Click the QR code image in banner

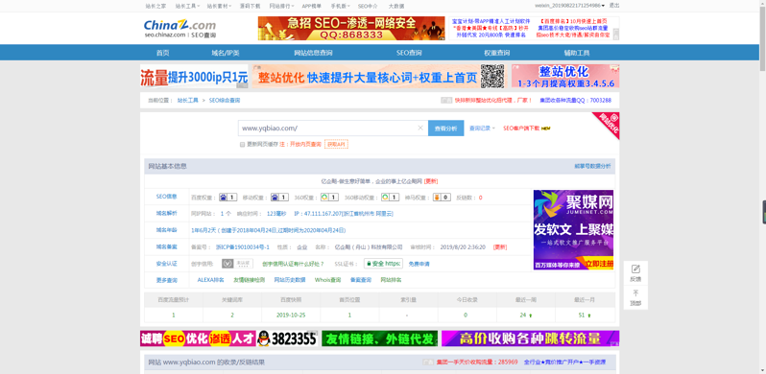492,76
